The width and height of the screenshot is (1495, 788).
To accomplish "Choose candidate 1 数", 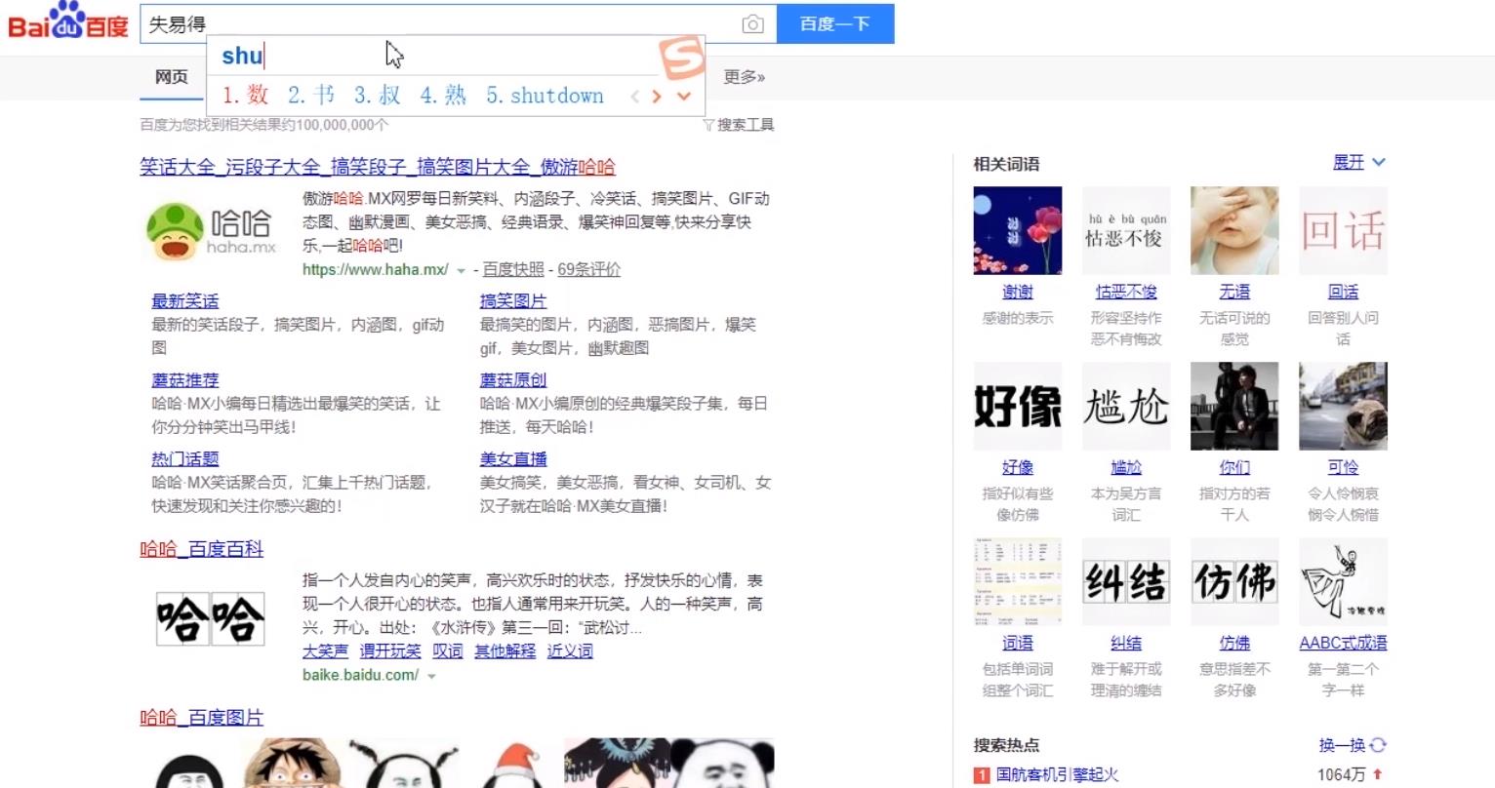I will (x=245, y=95).
